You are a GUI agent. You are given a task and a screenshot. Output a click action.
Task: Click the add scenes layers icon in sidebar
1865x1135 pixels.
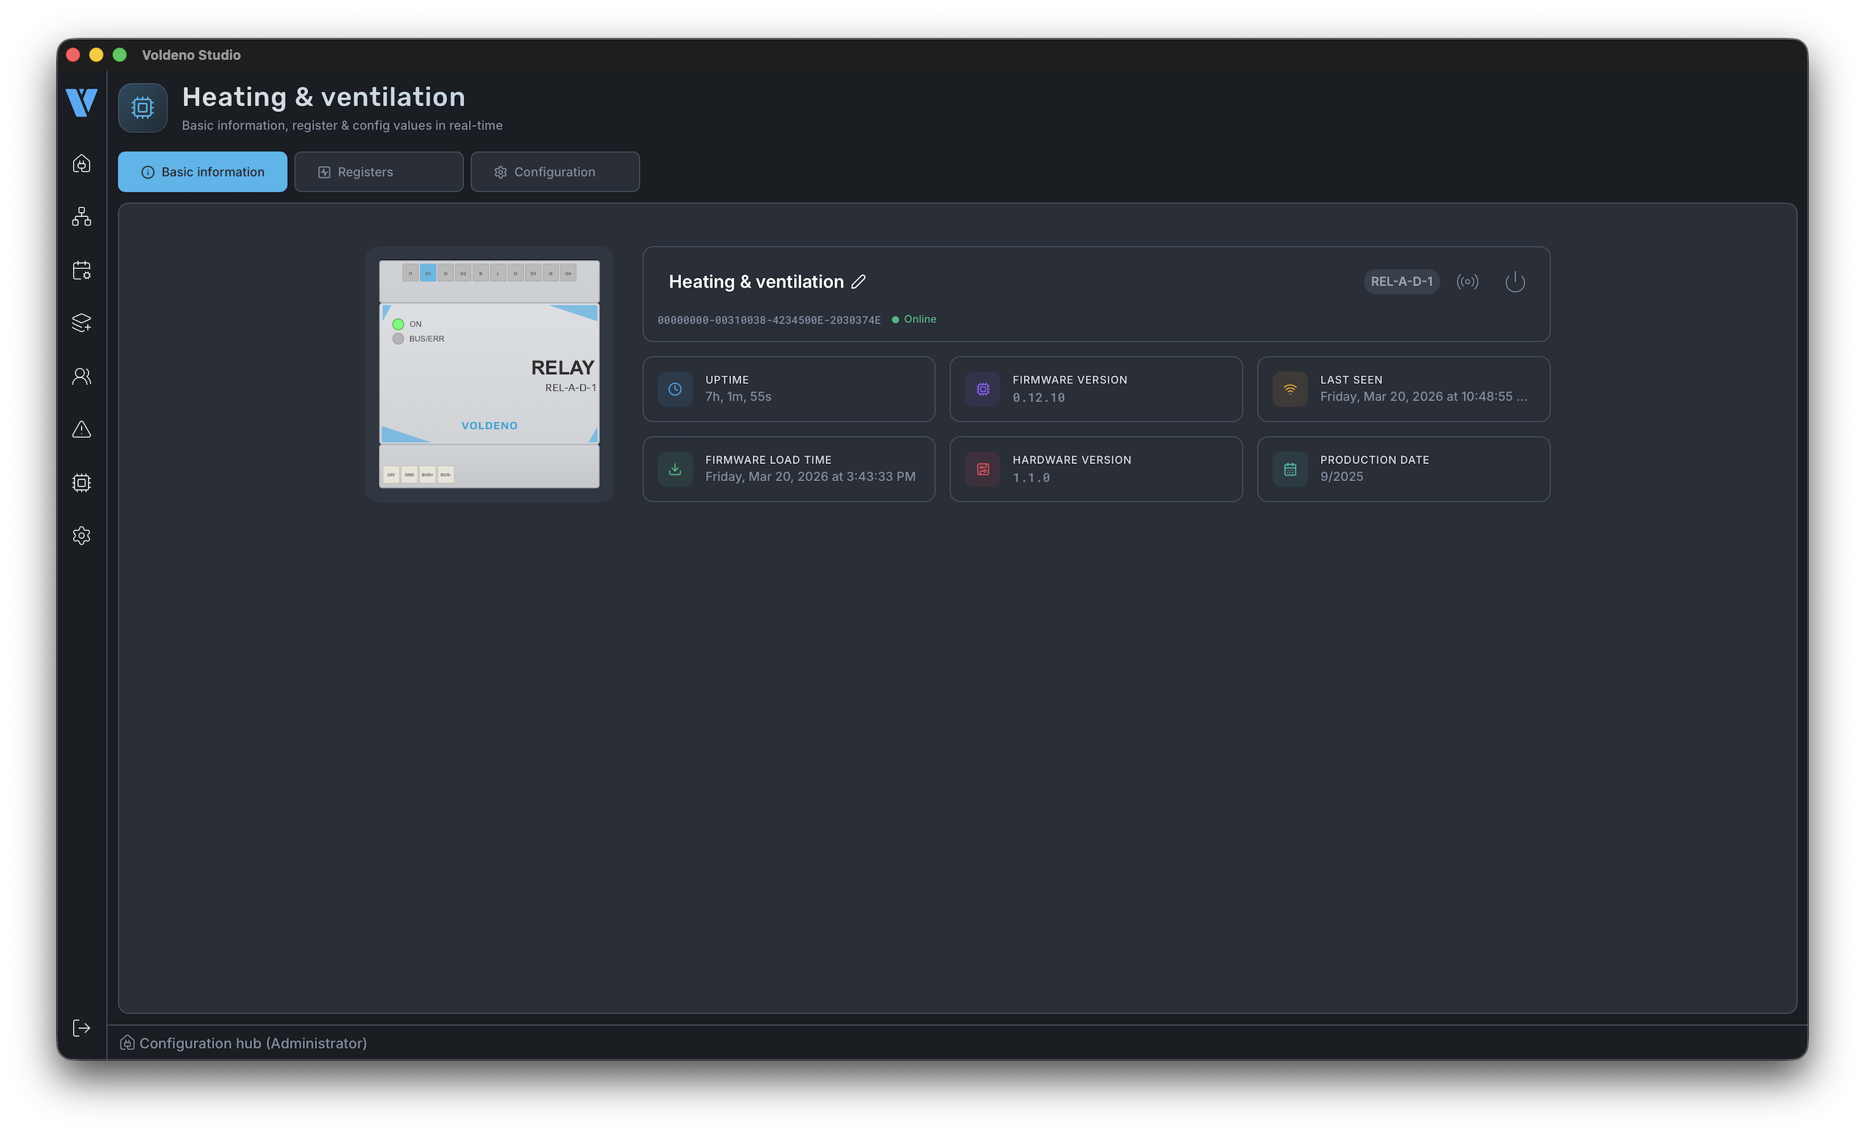81,323
